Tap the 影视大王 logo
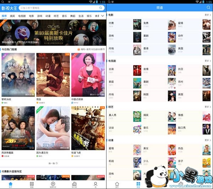Screen dimensions: 213x189 (x=9, y=8)
